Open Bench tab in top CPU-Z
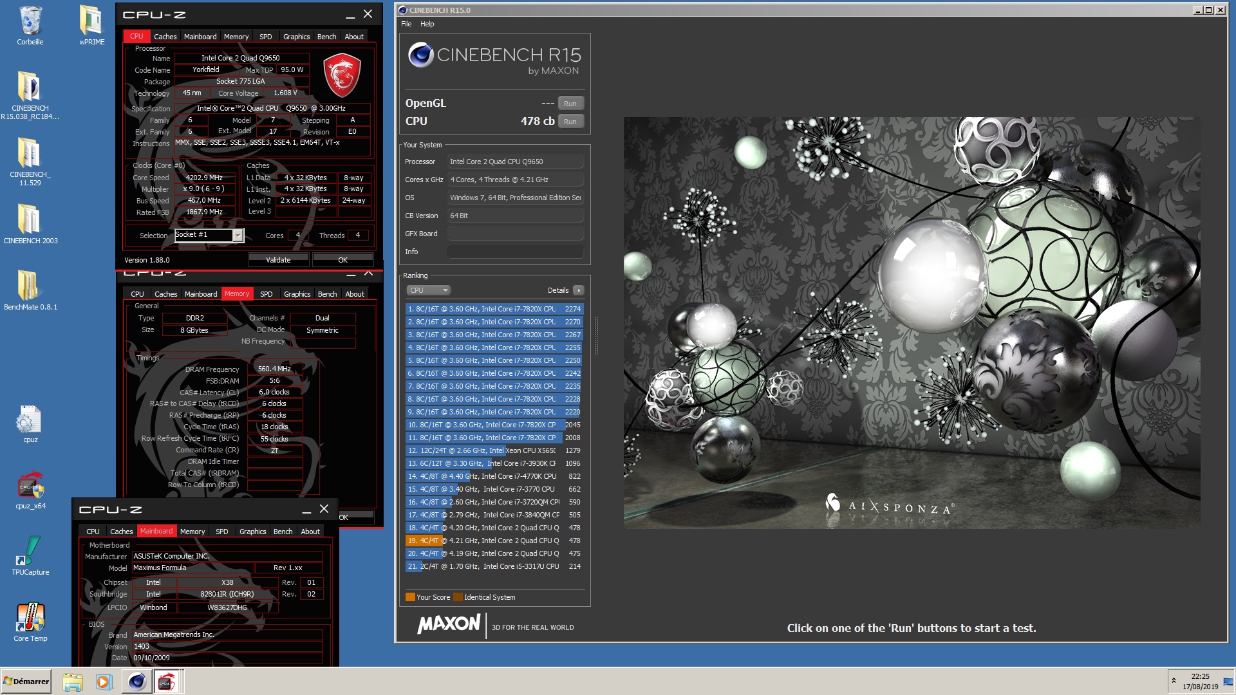Screen dimensions: 1236x695 pyautogui.click(x=327, y=37)
